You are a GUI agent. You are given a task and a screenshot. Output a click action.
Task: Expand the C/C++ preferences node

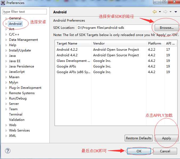pyautogui.click(x=6, y=34)
